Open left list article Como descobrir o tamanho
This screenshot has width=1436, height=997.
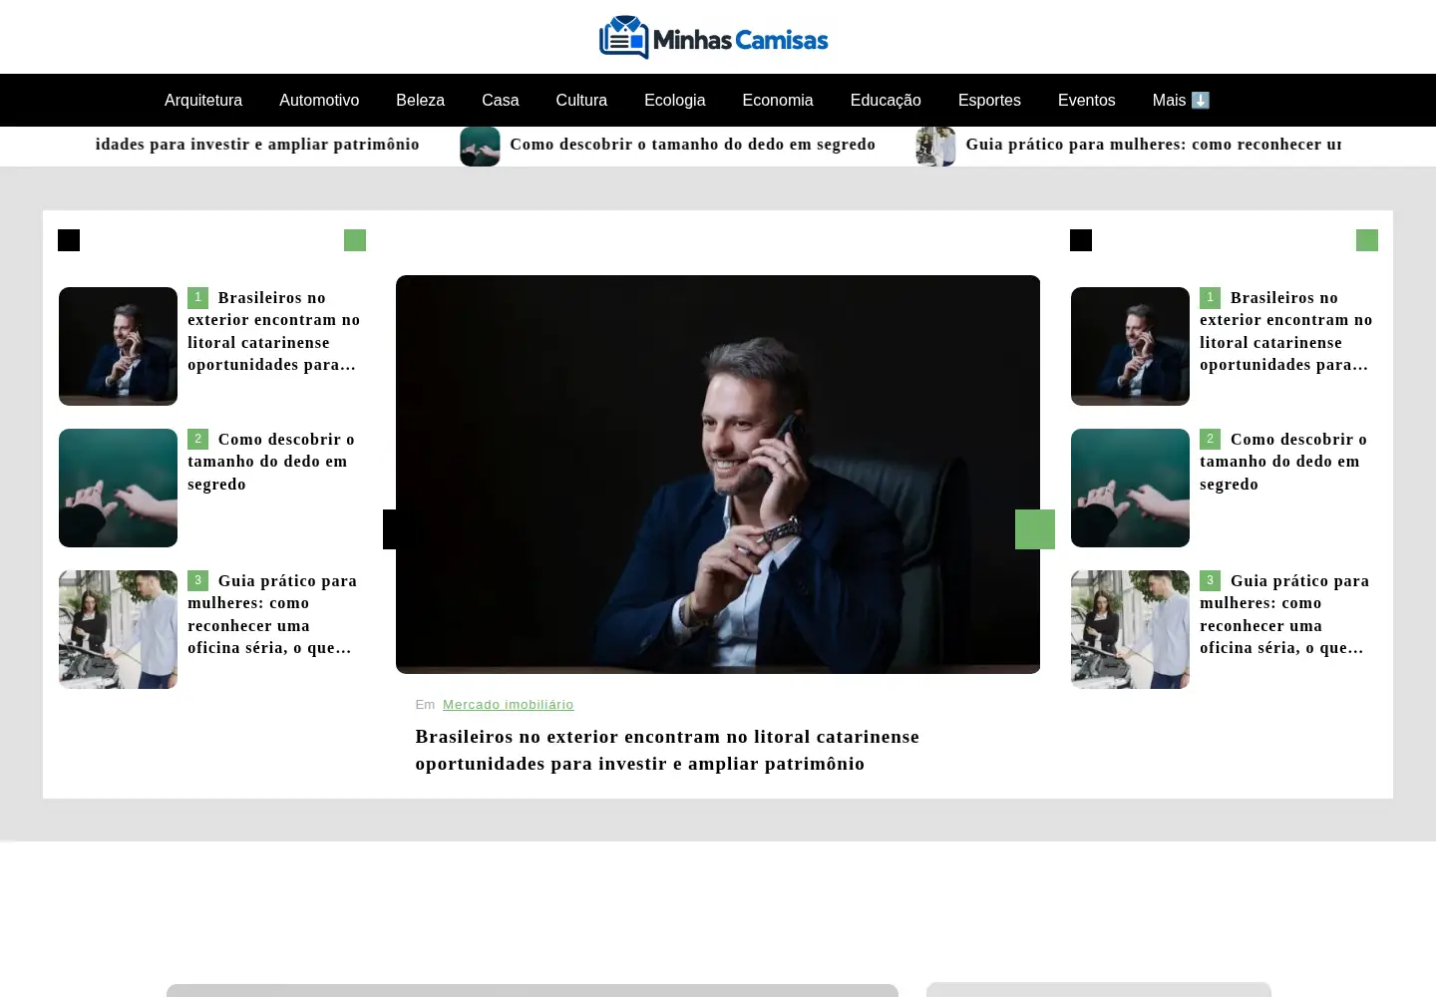point(271,462)
